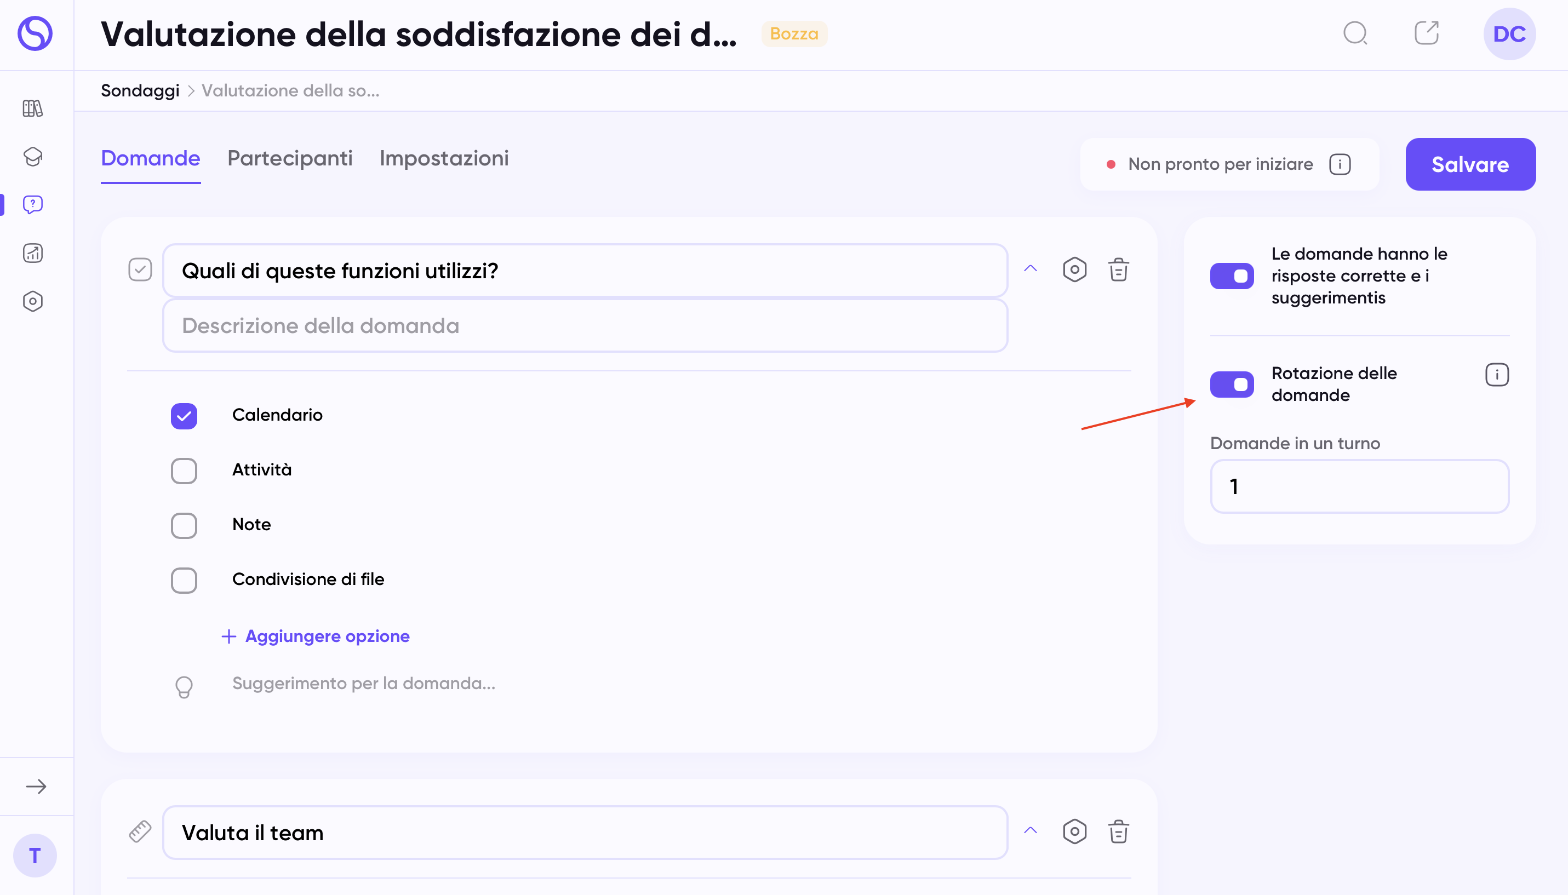Collapse the 'Quali di queste funzioni utilizzi?' question
The image size is (1568, 895).
pos(1030,268)
